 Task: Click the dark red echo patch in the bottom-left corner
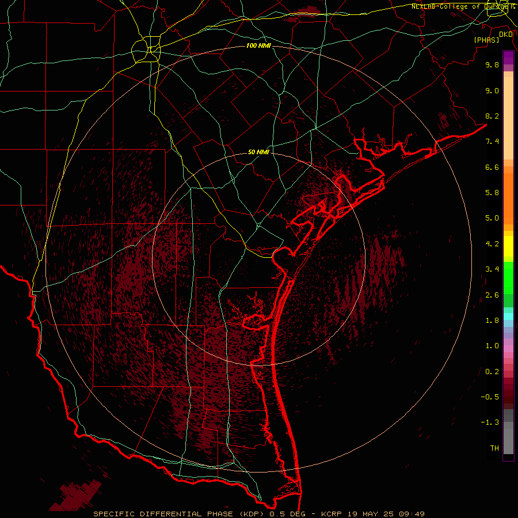point(76,496)
